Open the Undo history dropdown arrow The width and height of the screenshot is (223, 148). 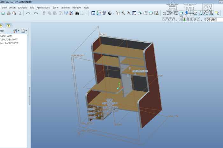(32, 13)
